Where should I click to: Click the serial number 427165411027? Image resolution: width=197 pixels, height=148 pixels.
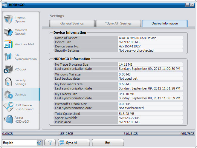coord(130,46)
